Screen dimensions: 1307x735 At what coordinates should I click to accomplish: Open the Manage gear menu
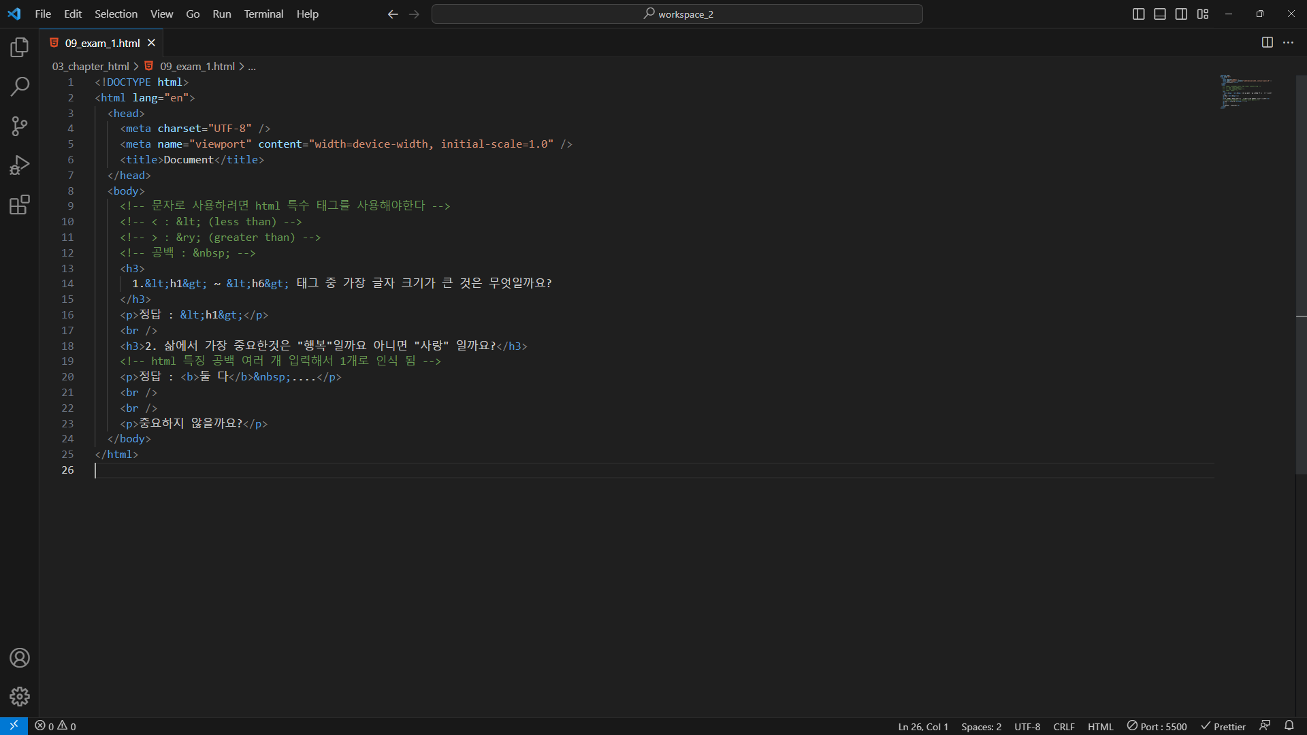(x=19, y=696)
